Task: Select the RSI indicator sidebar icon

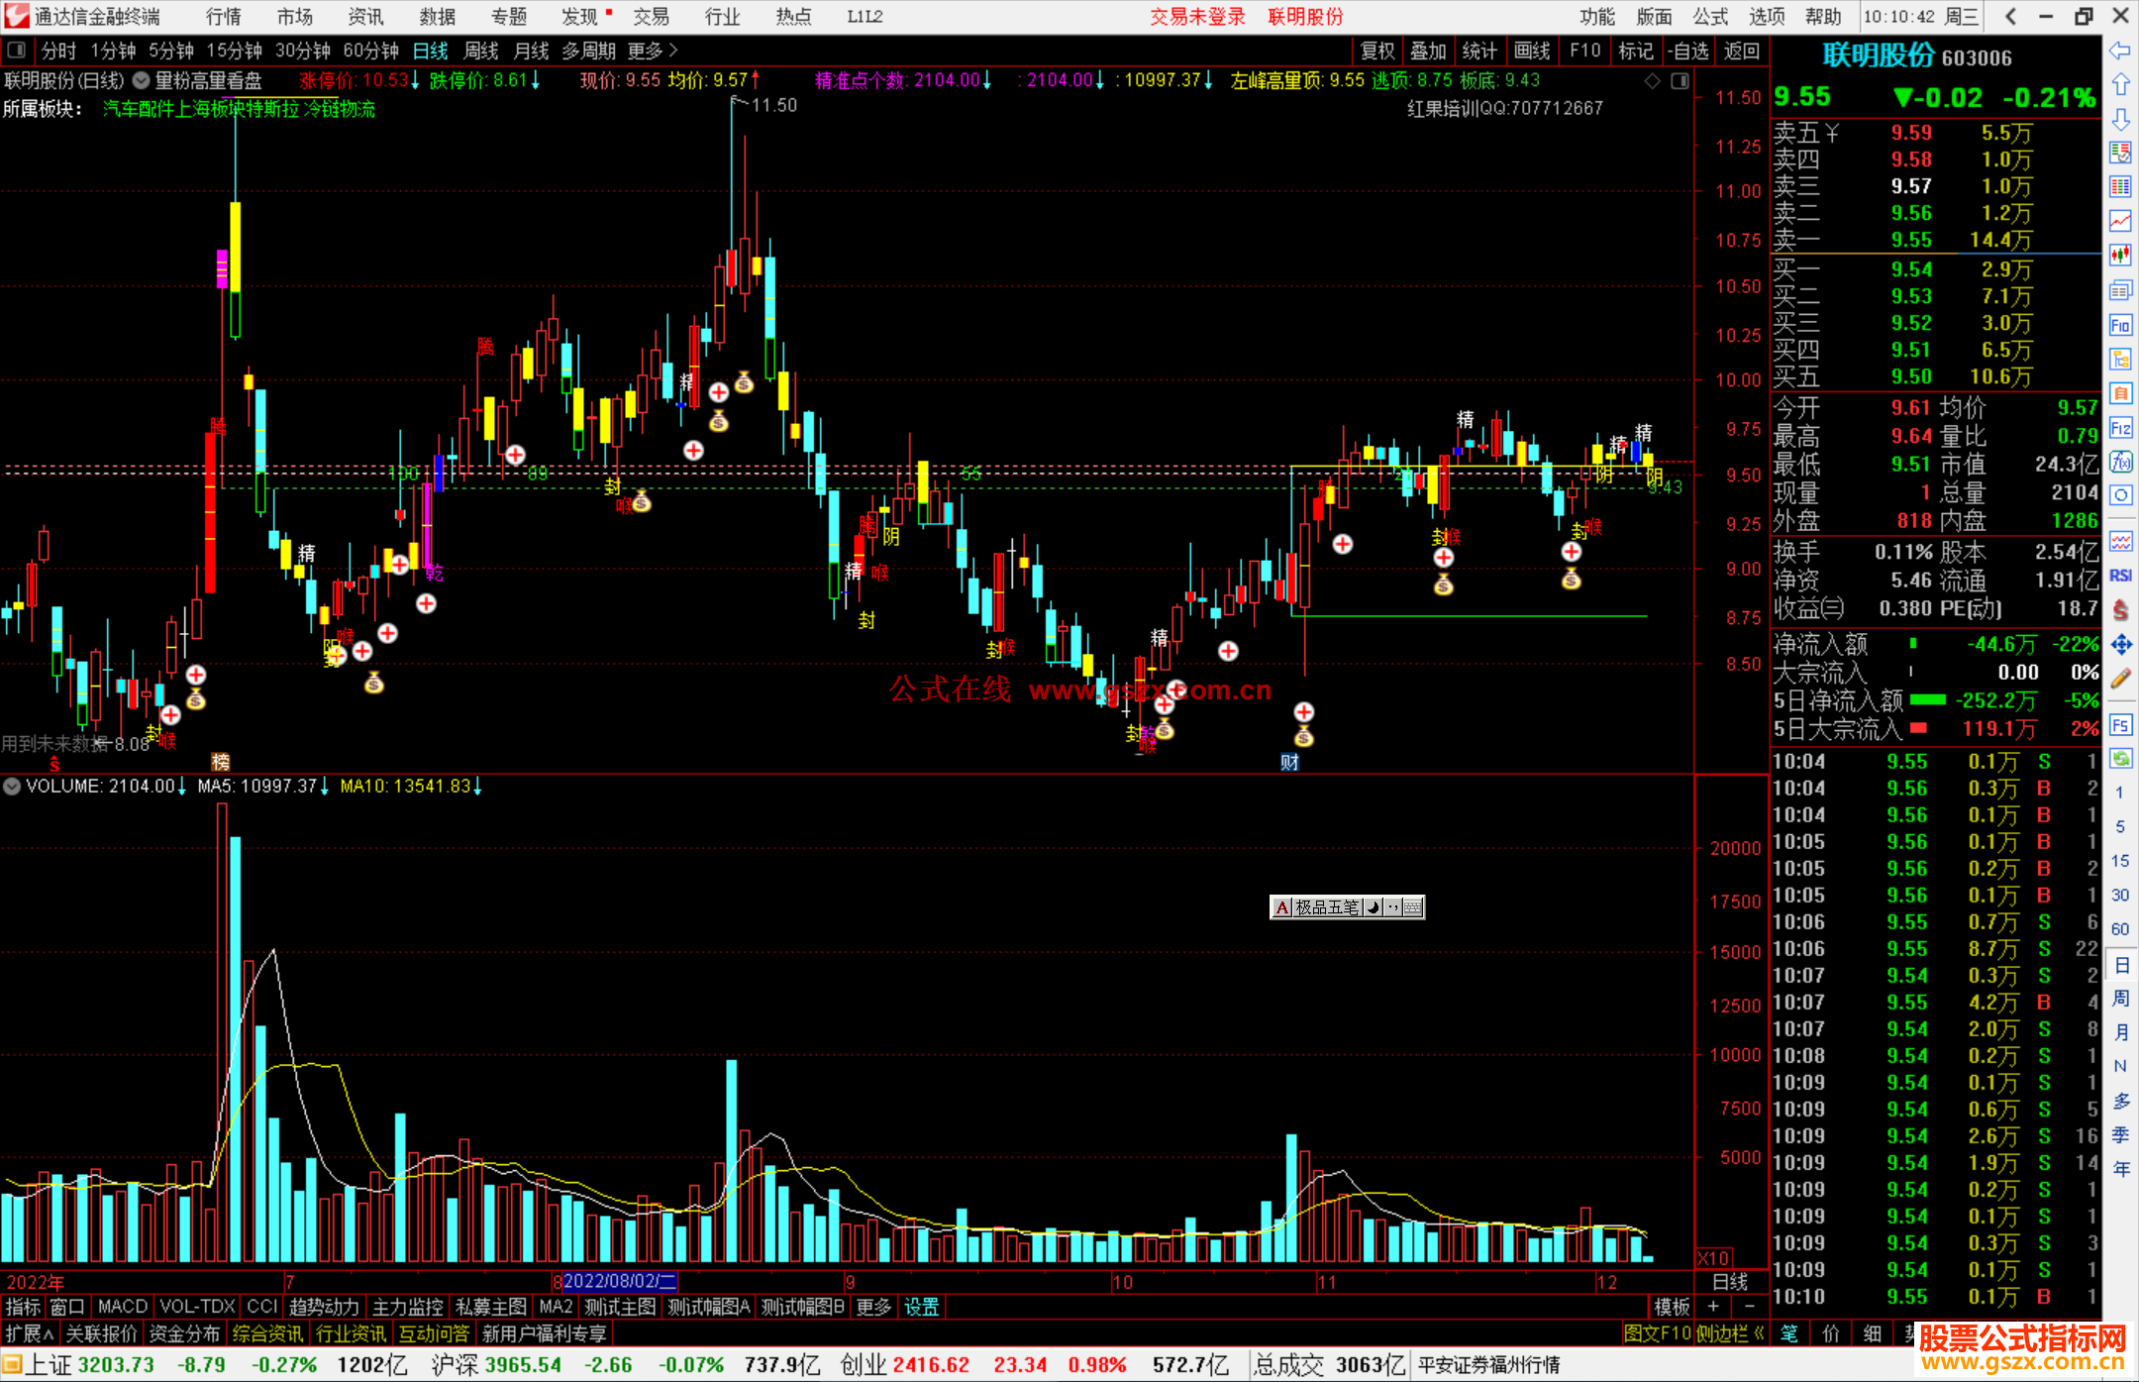Action: click(x=2120, y=576)
